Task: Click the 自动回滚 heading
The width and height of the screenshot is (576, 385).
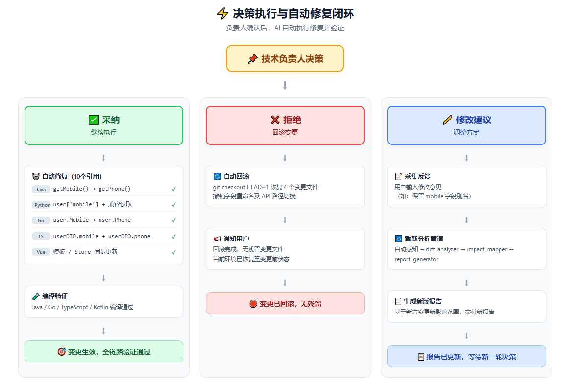Action: [x=236, y=176]
